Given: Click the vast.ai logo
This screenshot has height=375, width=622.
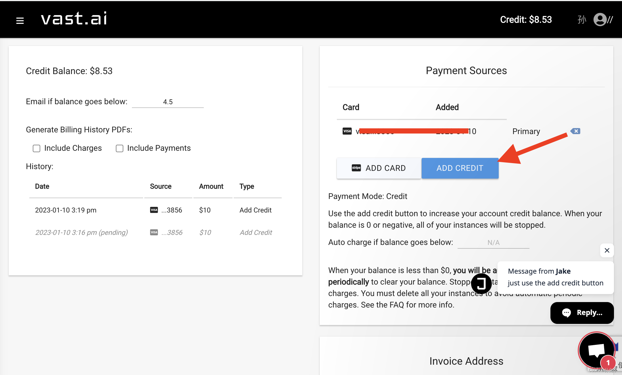Looking at the screenshot, I should [74, 19].
